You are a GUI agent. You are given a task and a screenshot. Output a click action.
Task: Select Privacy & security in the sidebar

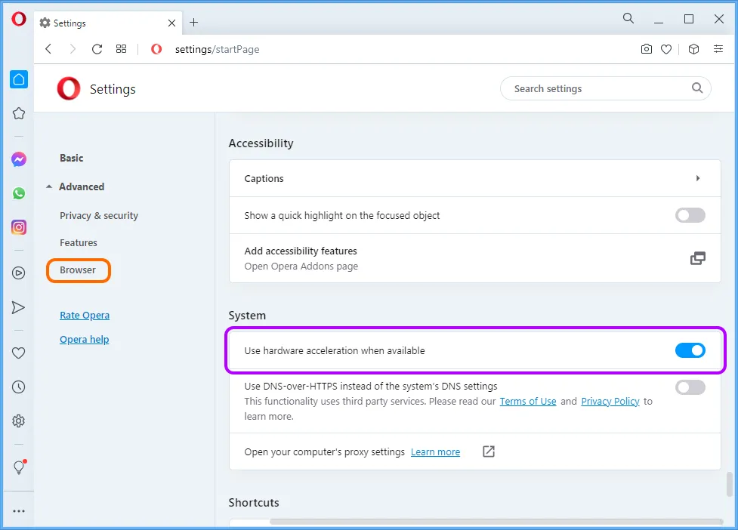click(99, 215)
